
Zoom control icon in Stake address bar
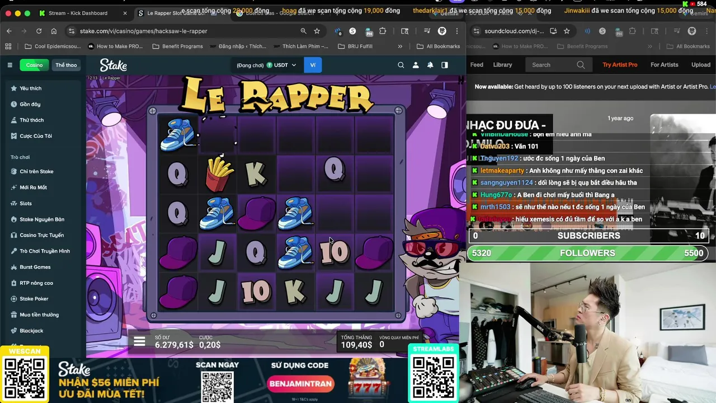click(303, 31)
